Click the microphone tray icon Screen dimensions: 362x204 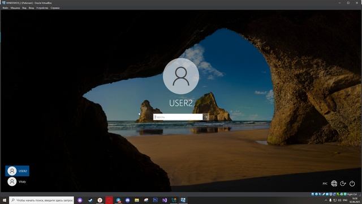(x=330, y=200)
